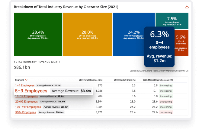Open the 1–4 Employees segment link
Image resolution: width=199 pixels, height=132 pixels.
pyautogui.click(x=25, y=86)
